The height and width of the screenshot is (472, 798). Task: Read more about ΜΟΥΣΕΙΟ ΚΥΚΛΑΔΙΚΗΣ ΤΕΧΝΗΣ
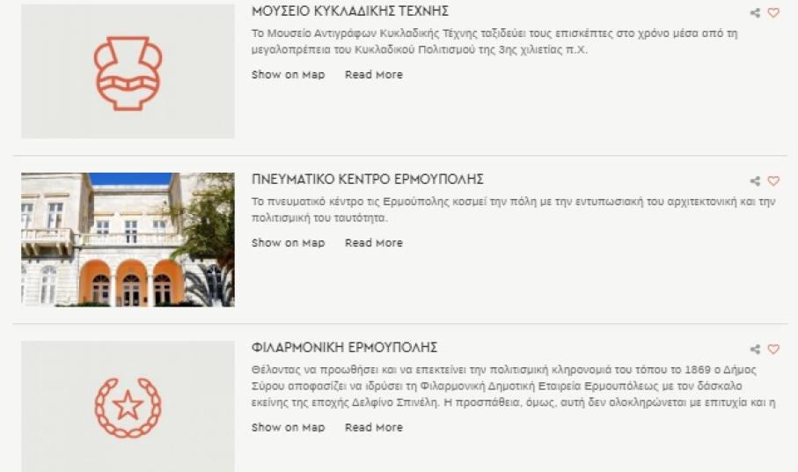[373, 75]
